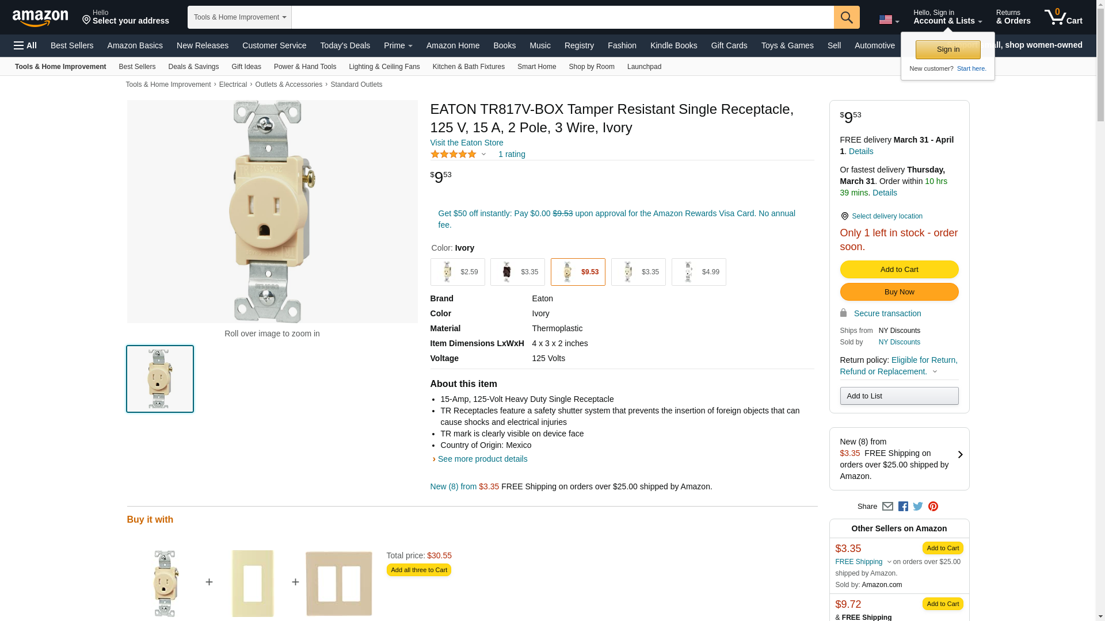Click the search magnifying glass button
This screenshot has width=1105, height=621.
[x=846, y=17]
